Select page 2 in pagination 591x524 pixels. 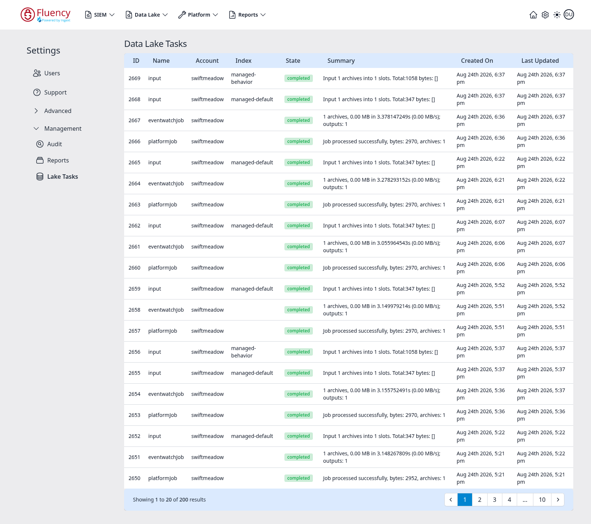(480, 500)
